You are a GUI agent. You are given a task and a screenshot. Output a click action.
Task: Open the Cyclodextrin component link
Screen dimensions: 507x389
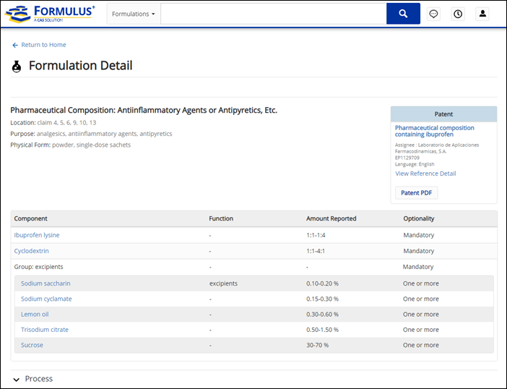pos(31,251)
